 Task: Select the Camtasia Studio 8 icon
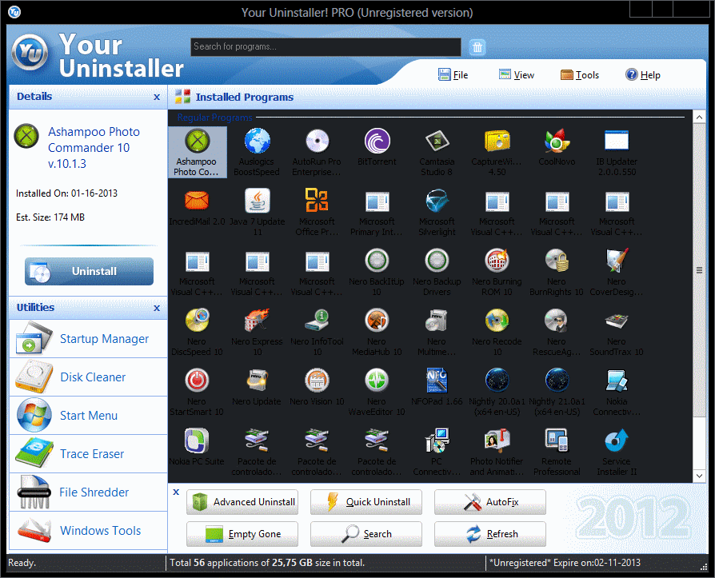437,142
